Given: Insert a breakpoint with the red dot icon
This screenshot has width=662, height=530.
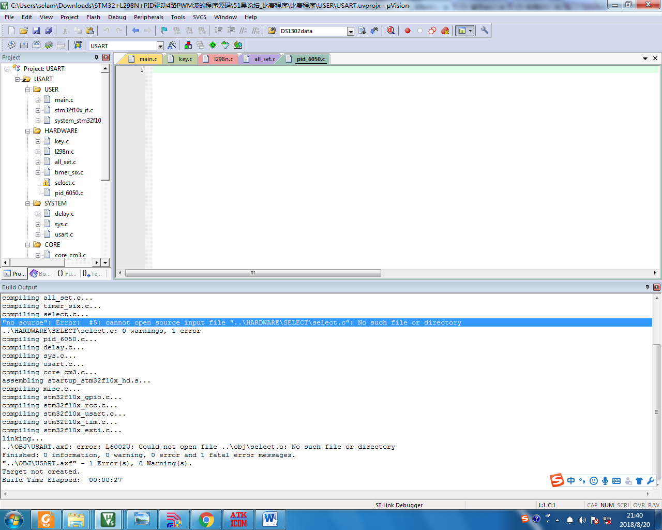Looking at the screenshot, I should pos(408,31).
